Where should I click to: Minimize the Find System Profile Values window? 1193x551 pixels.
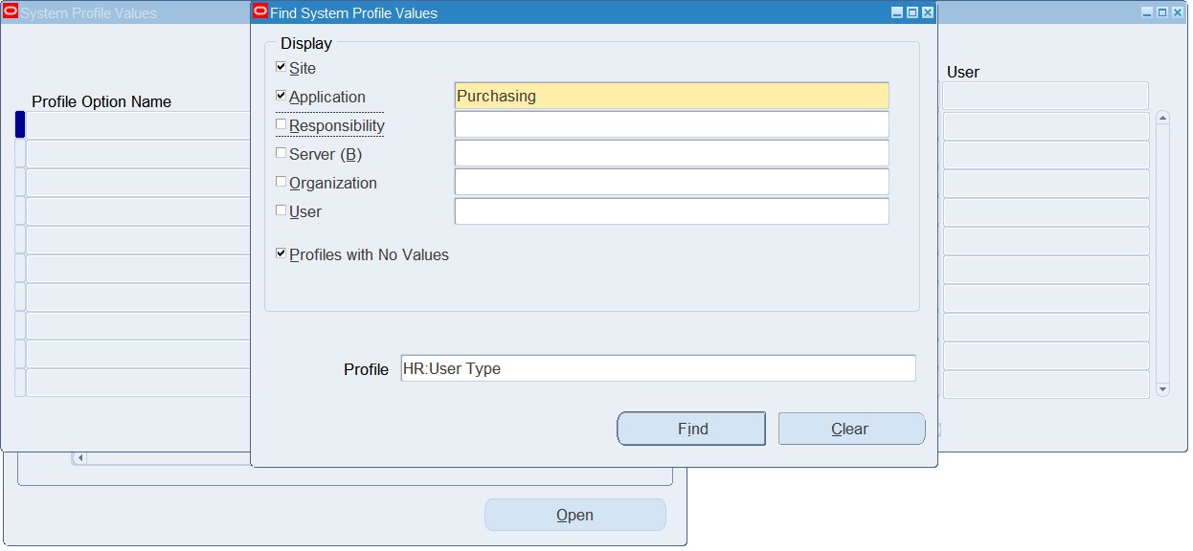click(x=897, y=12)
